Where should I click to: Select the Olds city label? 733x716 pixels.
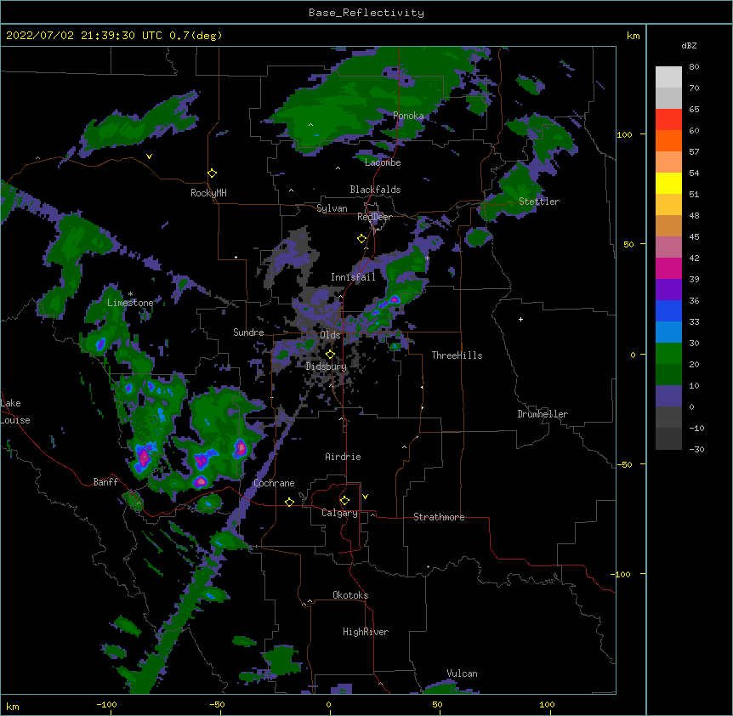[x=330, y=335]
